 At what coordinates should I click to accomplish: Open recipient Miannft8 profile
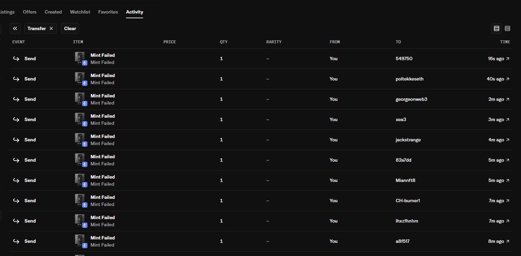point(406,180)
